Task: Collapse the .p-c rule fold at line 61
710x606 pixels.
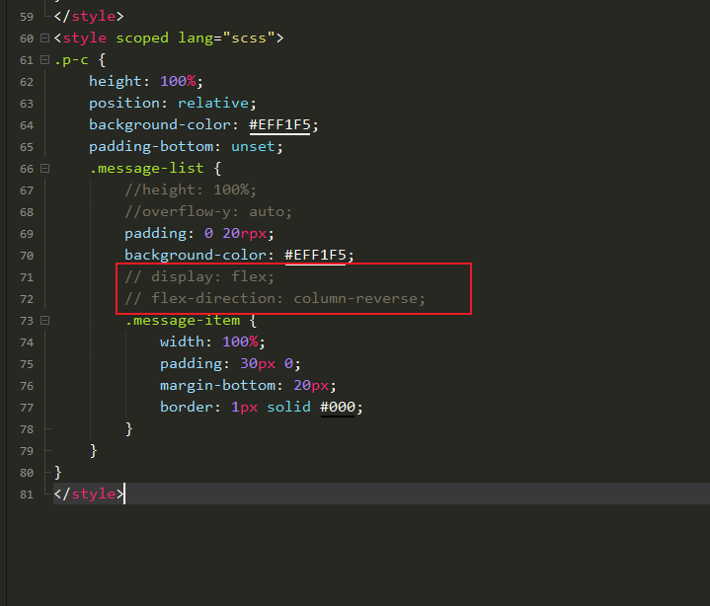Action: click(44, 60)
